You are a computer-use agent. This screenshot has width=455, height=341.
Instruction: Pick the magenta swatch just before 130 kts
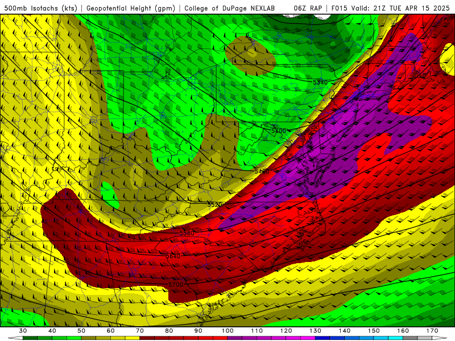[x=308, y=338]
